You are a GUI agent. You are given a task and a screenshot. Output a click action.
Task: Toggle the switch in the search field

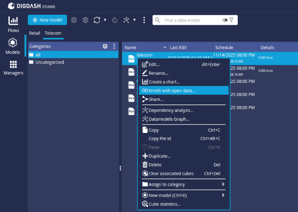pyautogui.click(x=225, y=20)
